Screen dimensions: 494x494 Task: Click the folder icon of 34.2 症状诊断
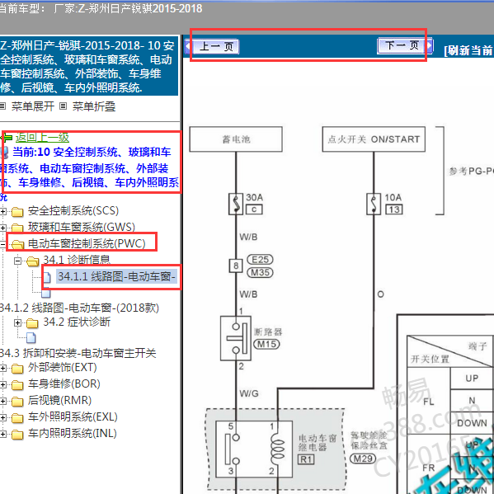coord(32,323)
